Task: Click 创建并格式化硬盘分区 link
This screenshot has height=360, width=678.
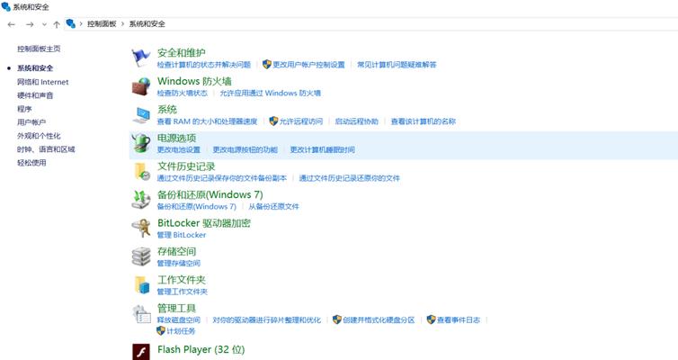Action: [x=379, y=320]
